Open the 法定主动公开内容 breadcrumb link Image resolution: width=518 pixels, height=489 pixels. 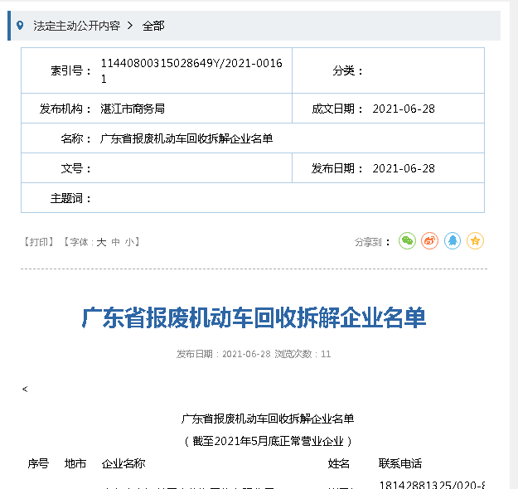coord(76,26)
